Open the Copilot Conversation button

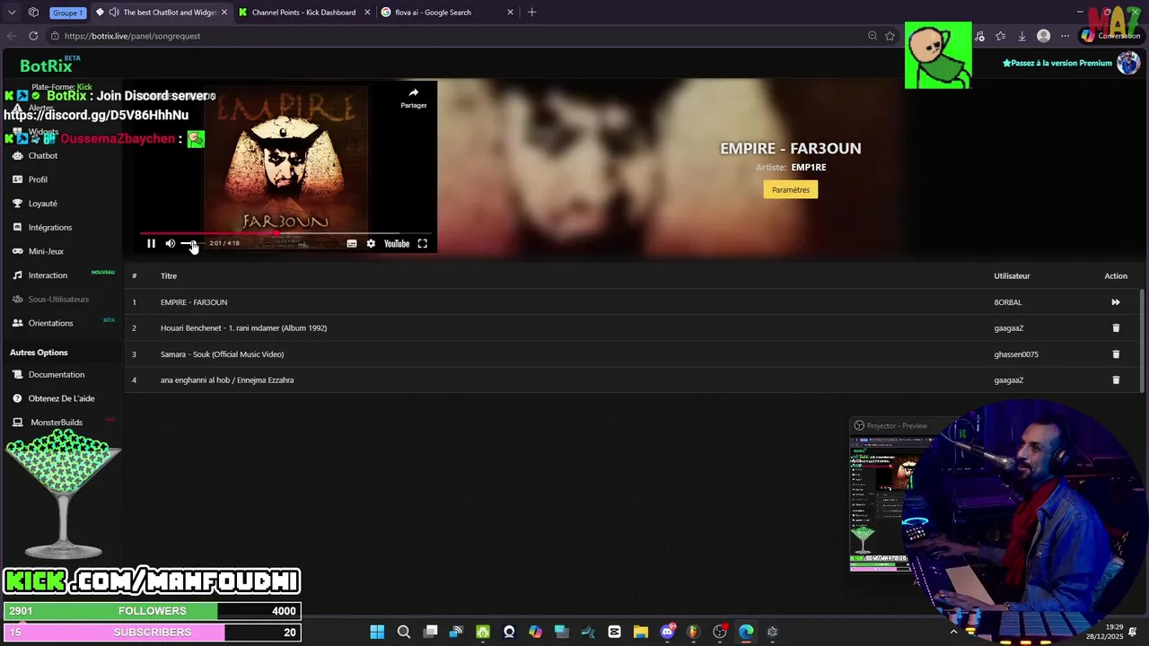pos(1110,36)
